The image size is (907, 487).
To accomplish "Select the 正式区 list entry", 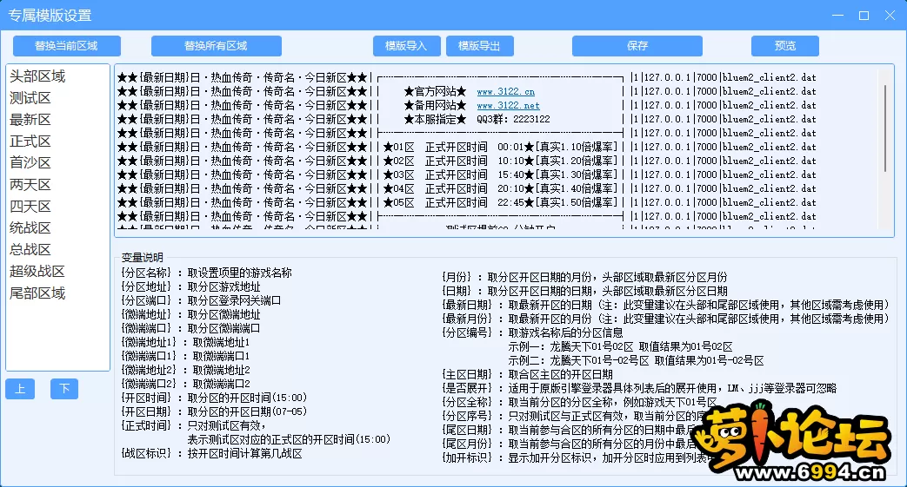I will coord(30,141).
